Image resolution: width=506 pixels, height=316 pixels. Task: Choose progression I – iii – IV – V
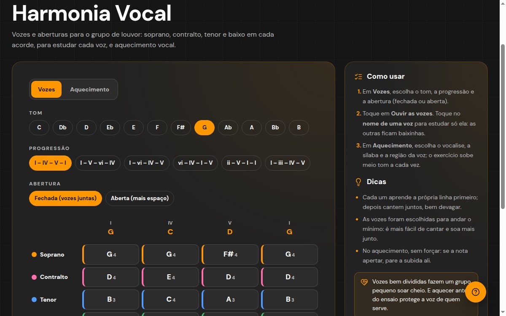click(288, 163)
